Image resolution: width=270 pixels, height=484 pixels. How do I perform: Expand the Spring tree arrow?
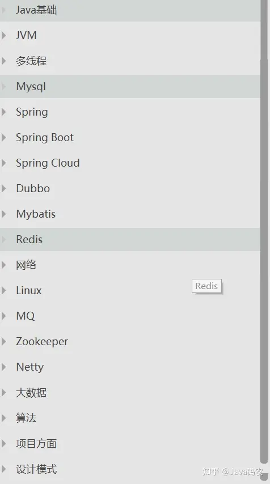(3, 112)
